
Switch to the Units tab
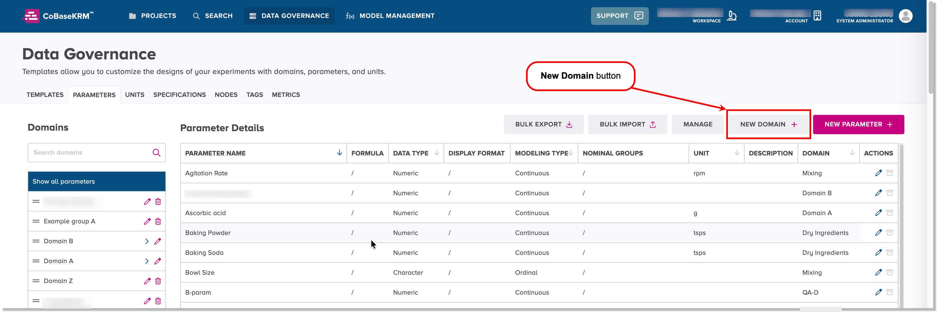tap(135, 95)
